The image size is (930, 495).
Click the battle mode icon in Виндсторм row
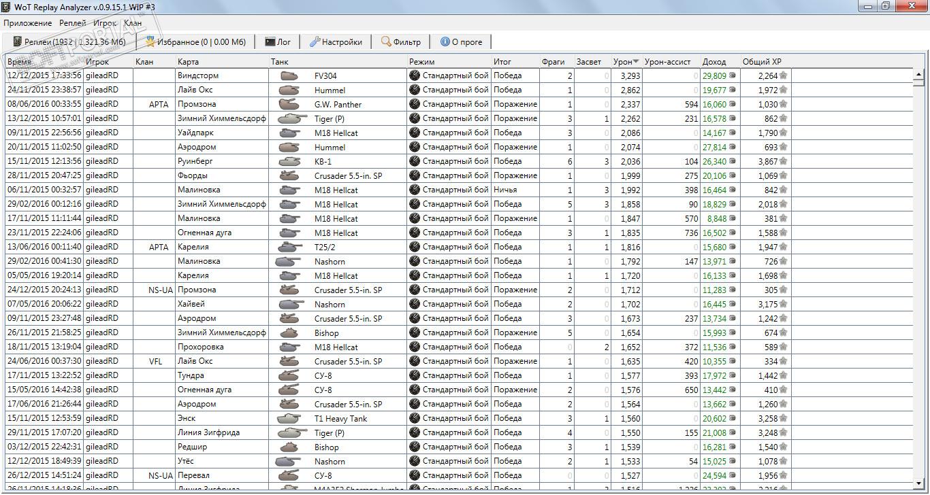414,75
